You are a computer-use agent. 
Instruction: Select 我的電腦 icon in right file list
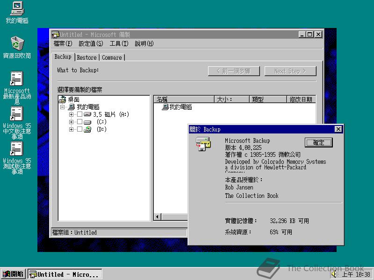(165, 107)
